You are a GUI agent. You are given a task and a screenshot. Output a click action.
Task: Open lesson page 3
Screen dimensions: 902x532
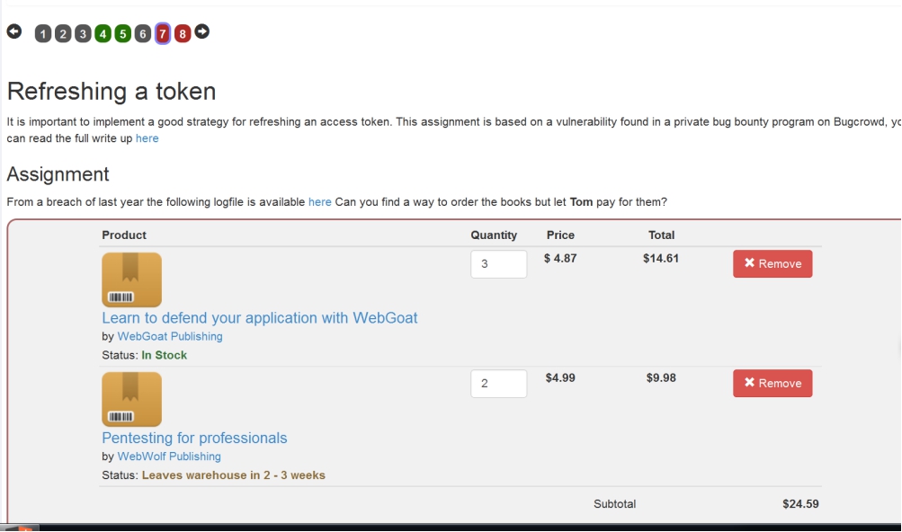click(x=83, y=34)
